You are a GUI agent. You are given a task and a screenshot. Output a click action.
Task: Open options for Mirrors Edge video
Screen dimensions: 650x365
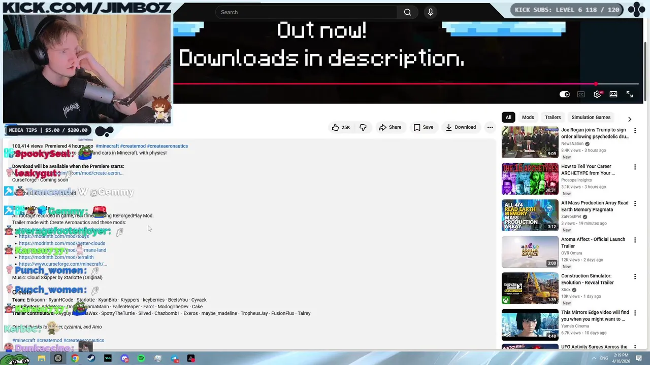[x=635, y=313]
